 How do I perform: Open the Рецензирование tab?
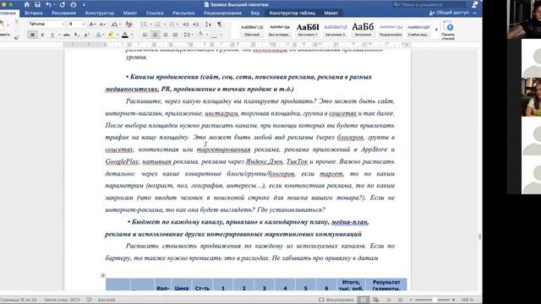pyautogui.click(x=222, y=13)
